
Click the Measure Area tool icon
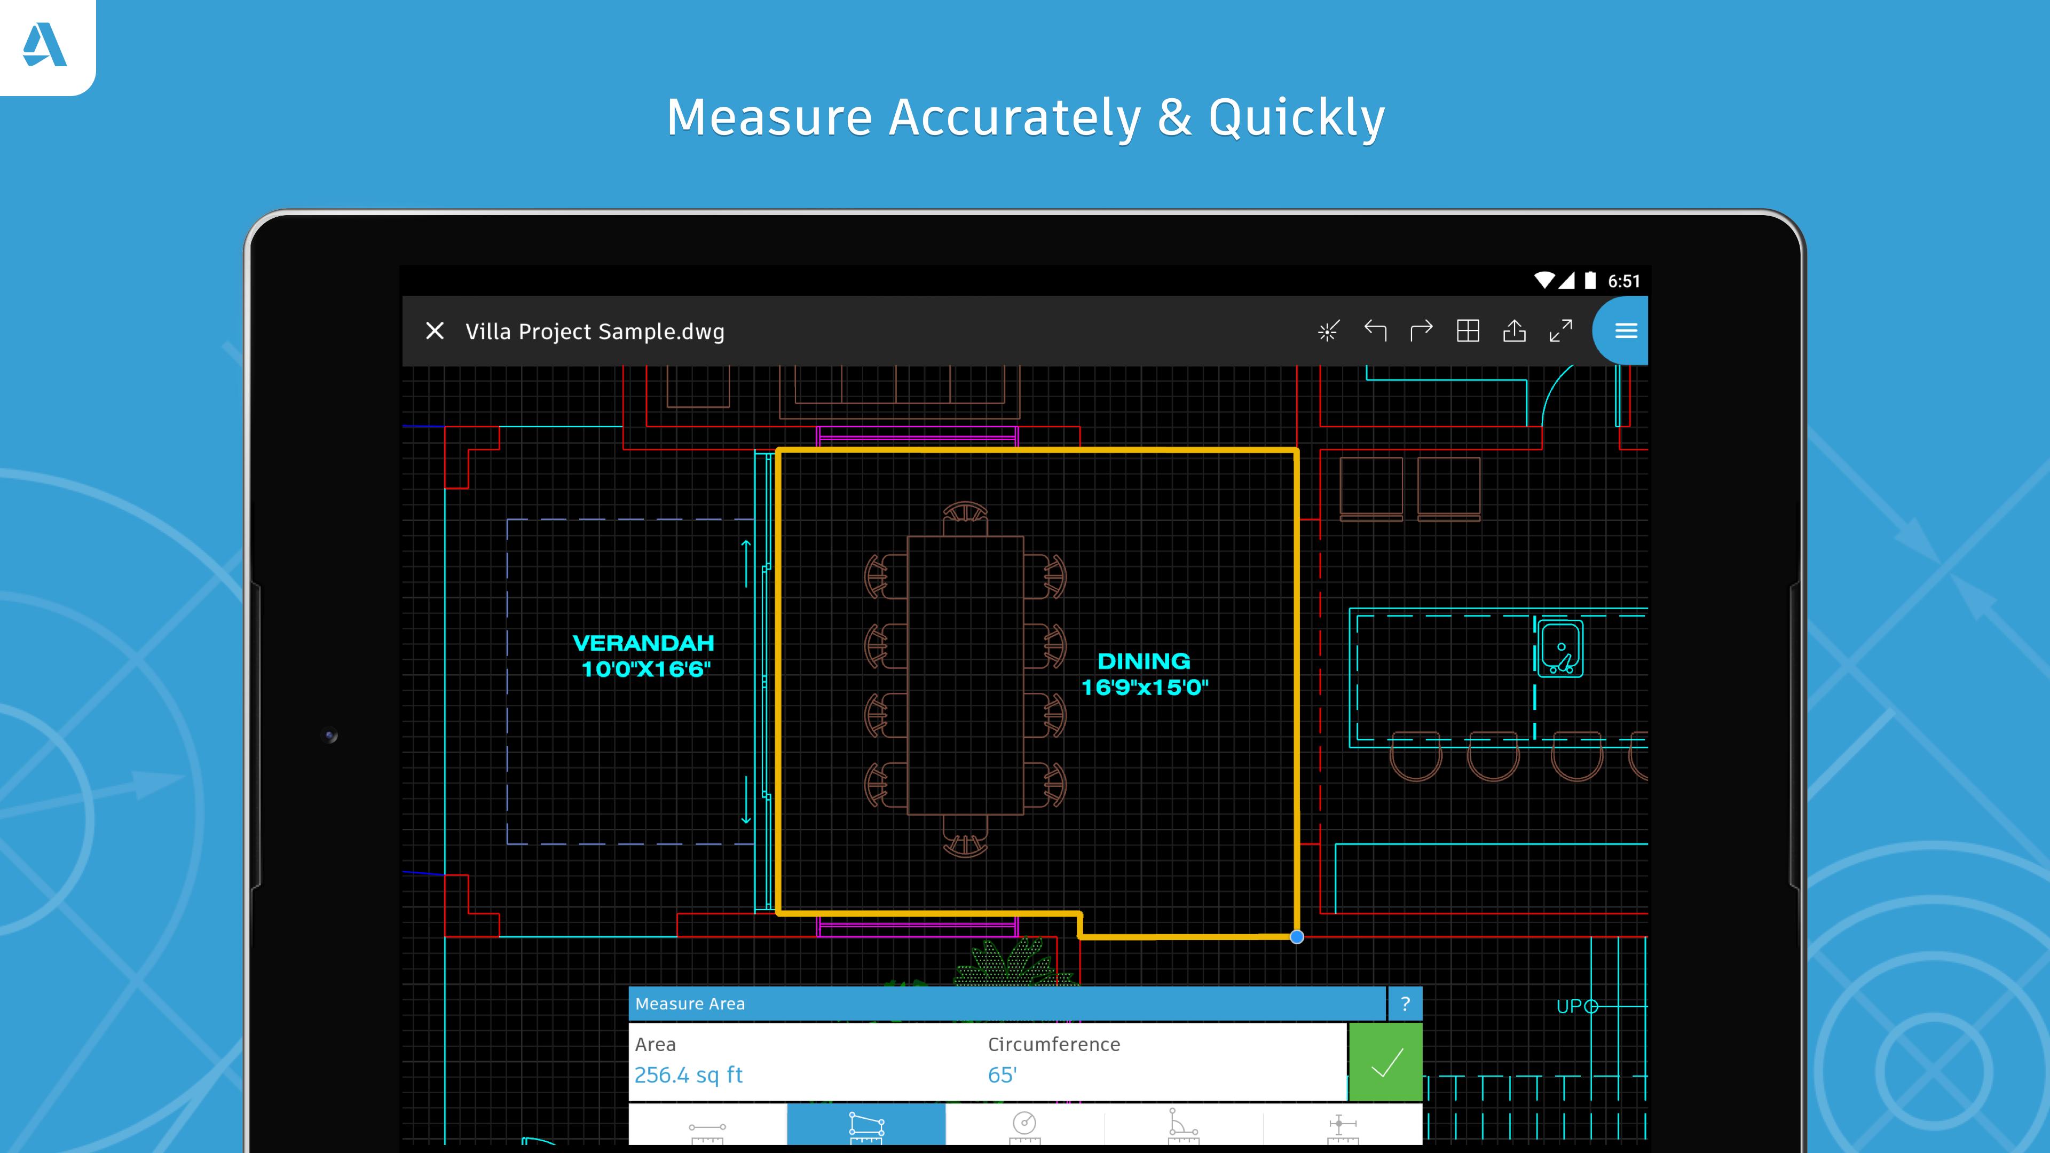click(x=869, y=1126)
